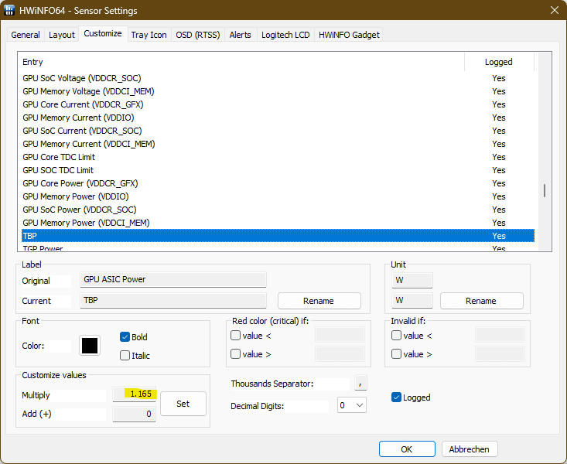Select GPU SoC Power (VDDCR_SOC) entry

pyautogui.click(x=278, y=210)
